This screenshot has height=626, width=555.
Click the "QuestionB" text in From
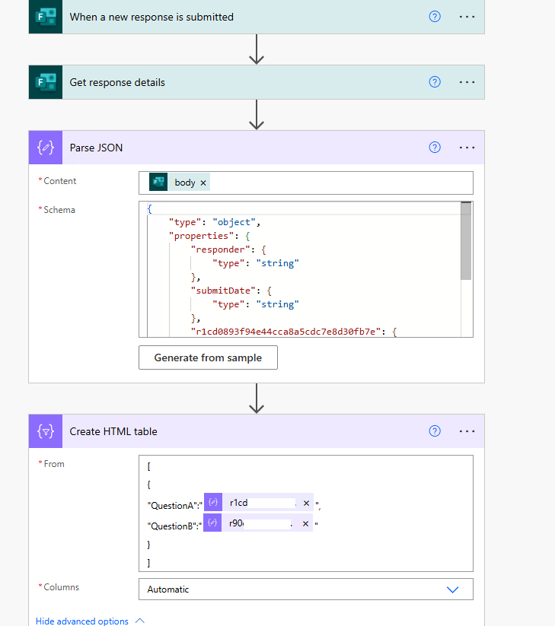[174, 526]
